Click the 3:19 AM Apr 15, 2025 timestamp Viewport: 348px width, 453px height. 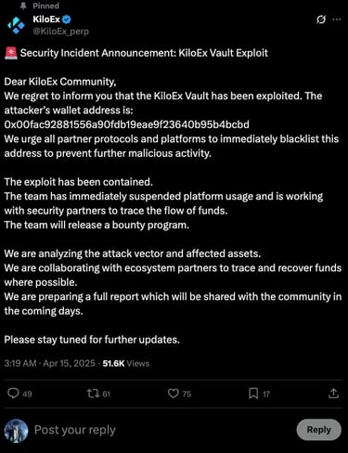click(49, 363)
